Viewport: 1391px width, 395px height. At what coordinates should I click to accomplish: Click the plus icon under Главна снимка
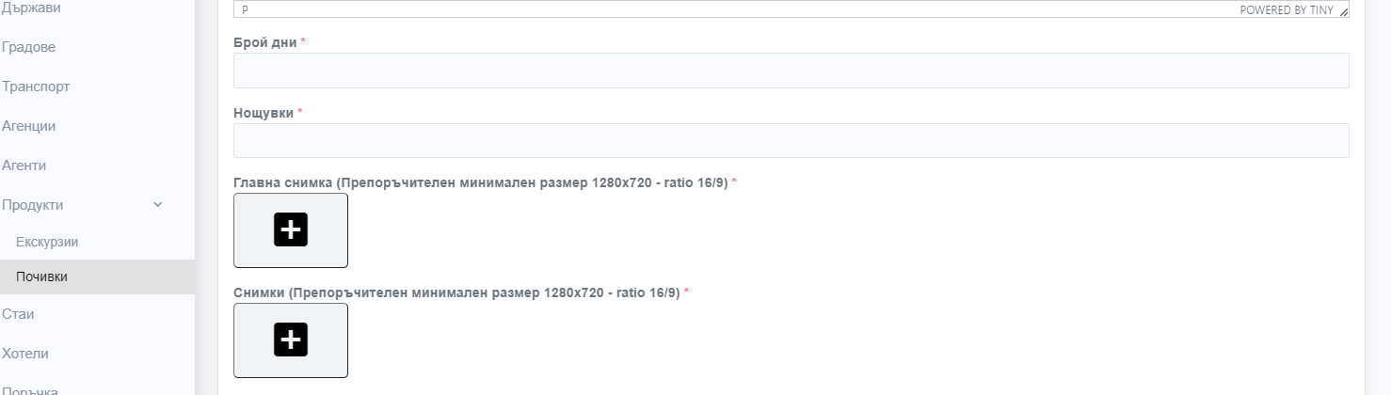pos(291,229)
